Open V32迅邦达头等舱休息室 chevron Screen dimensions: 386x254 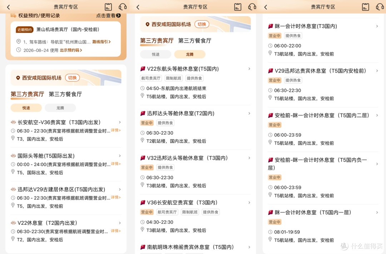tap(249, 158)
